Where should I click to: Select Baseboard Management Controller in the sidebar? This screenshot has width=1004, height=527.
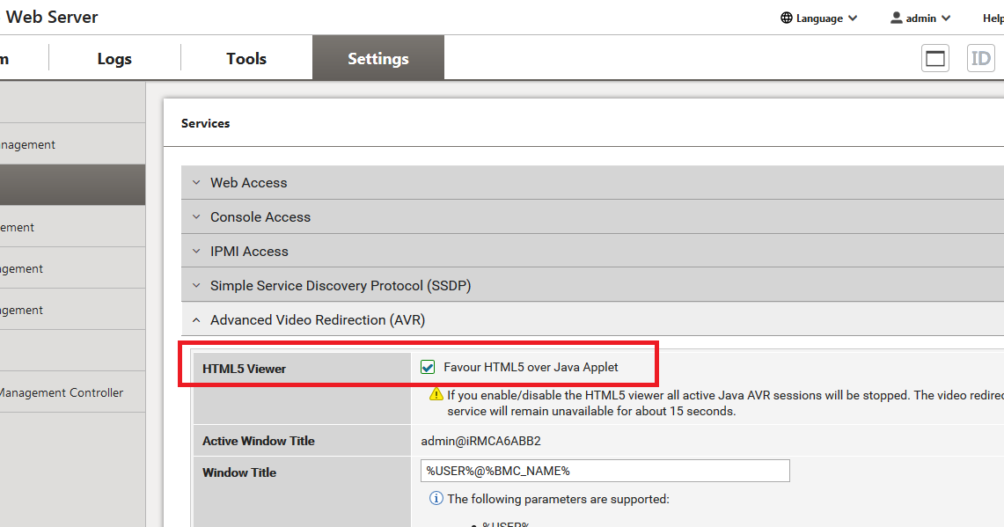pos(62,392)
